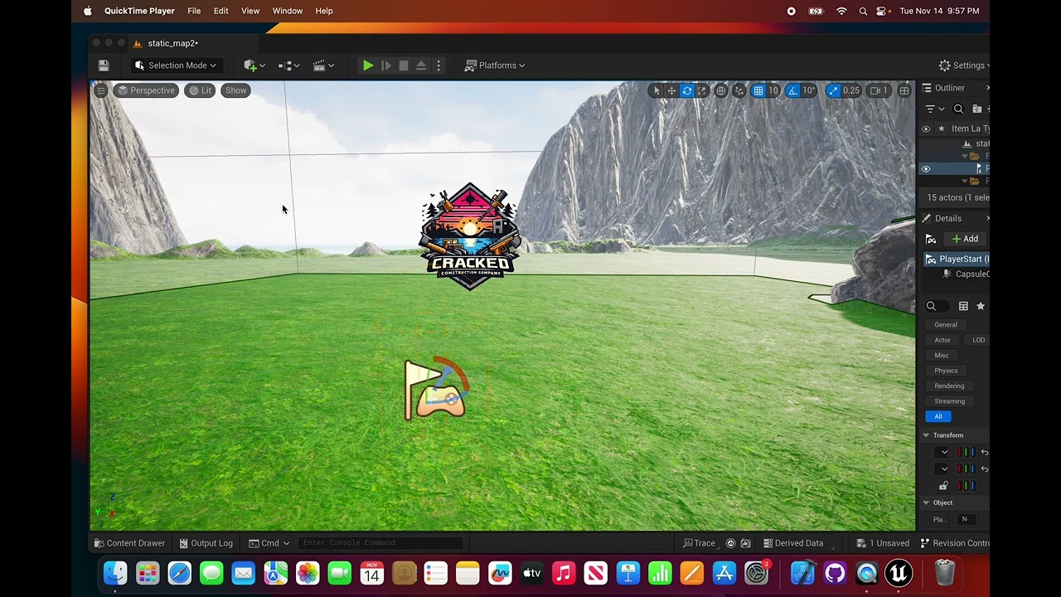The image size is (1061, 597).
Task: Select the Physics filter in Details
Action: click(946, 371)
